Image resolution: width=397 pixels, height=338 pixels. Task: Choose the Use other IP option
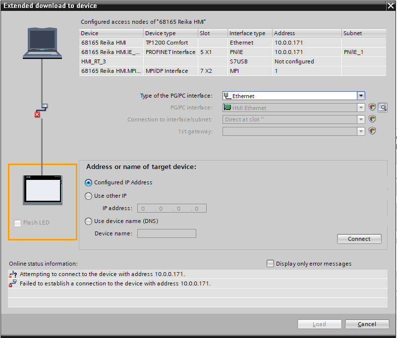89,196
